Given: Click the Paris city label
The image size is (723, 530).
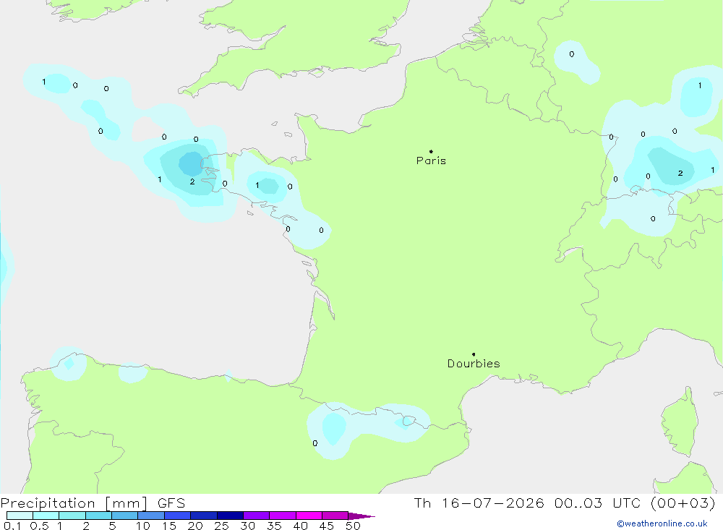Looking at the screenshot, I should [431, 161].
